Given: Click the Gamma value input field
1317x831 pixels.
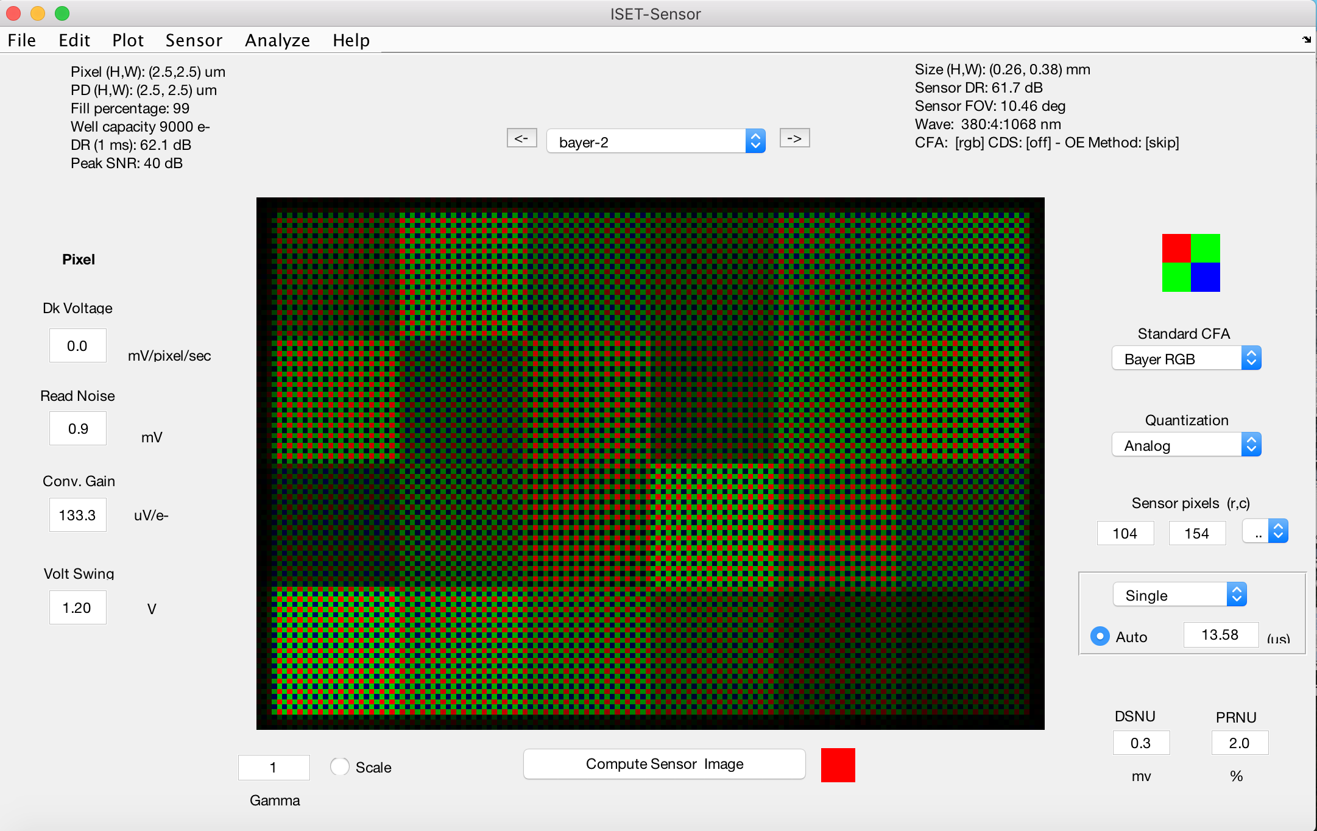Looking at the screenshot, I should tap(274, 767).
